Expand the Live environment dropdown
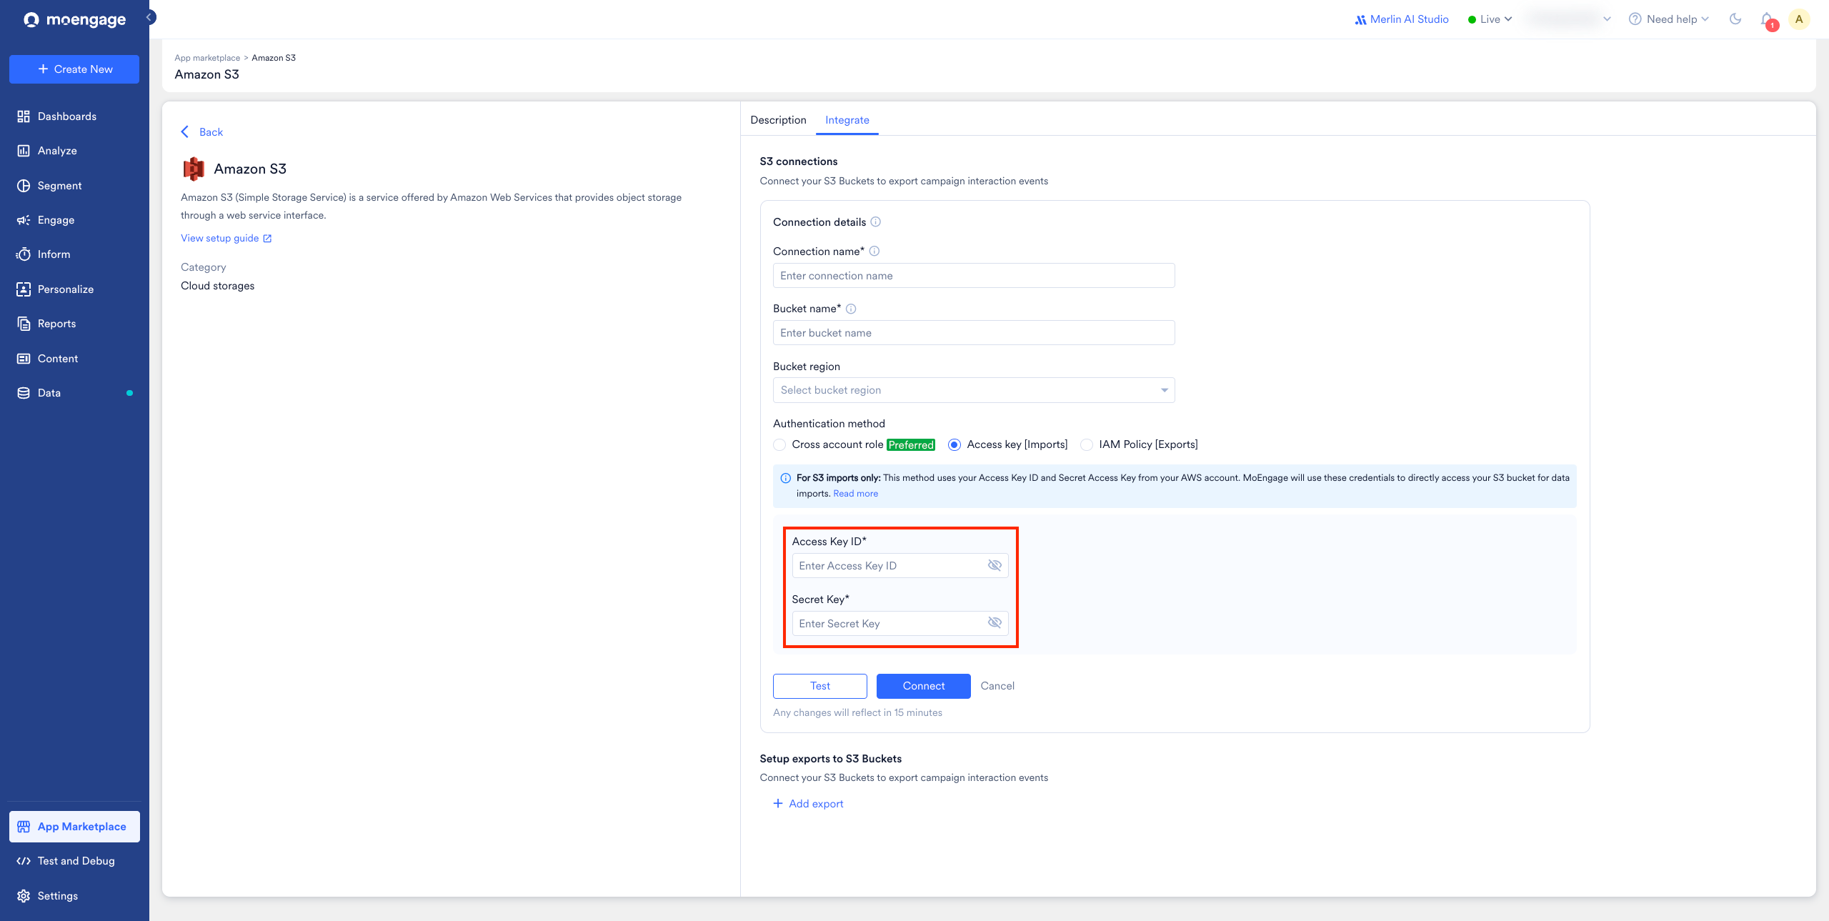 (x=1490, y=19)
